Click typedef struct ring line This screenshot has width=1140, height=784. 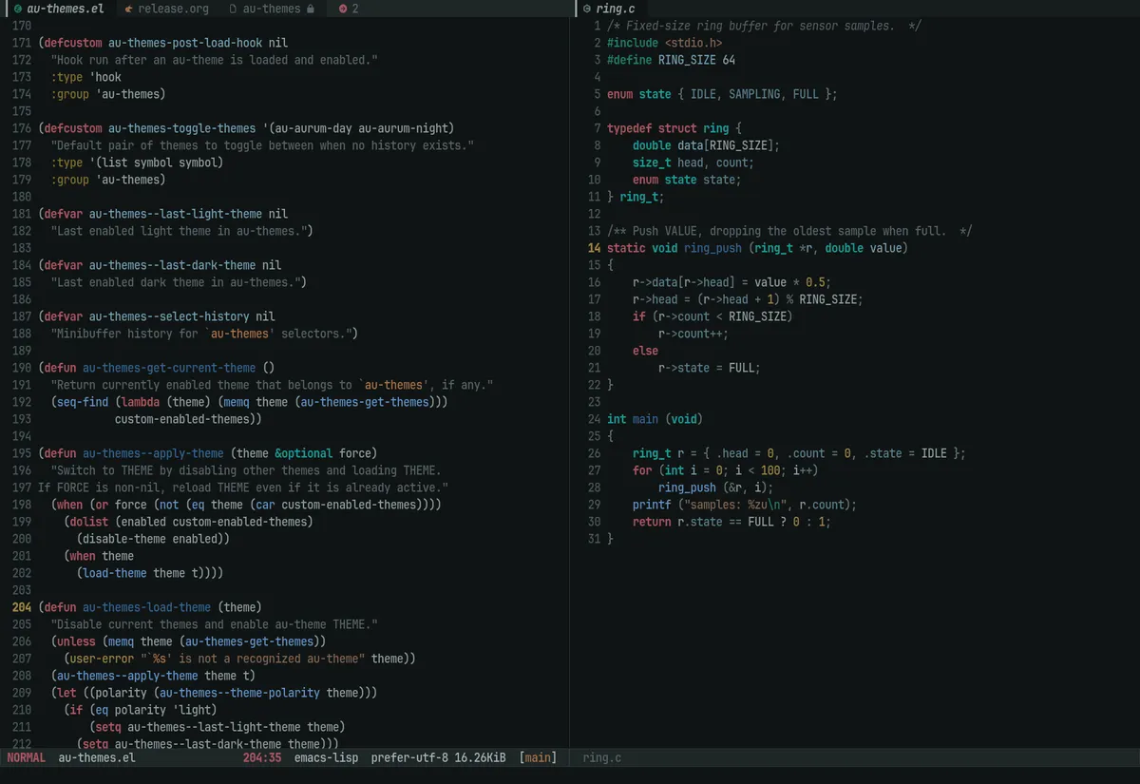pos(674,128)
